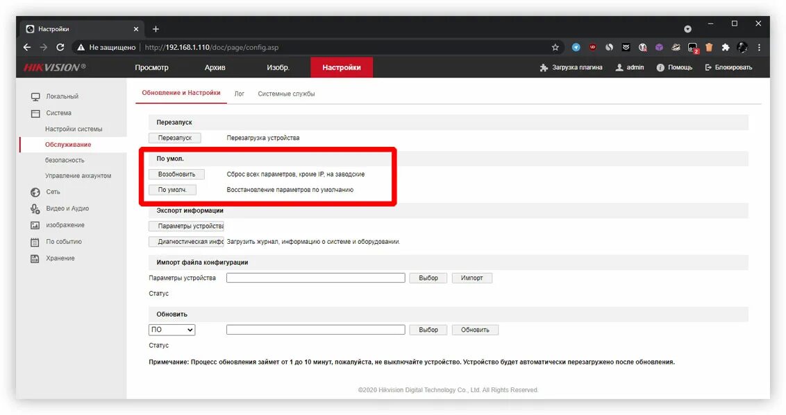Screen dimensions: 786x415
Task: Open the extensions puzzle icon
Action: [726, 47]
